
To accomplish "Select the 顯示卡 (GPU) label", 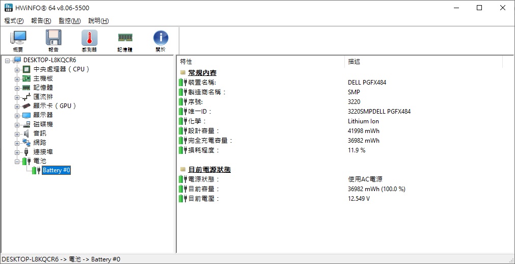I will point(55,106).
